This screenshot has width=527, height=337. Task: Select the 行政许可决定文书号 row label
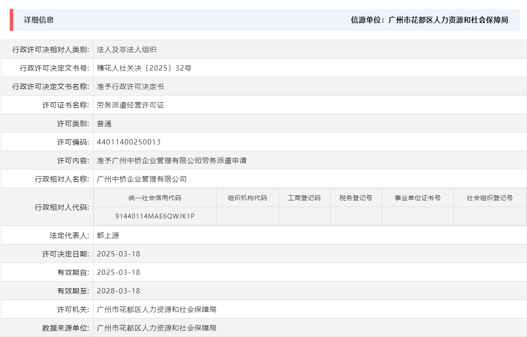click(x=55, y=68)
